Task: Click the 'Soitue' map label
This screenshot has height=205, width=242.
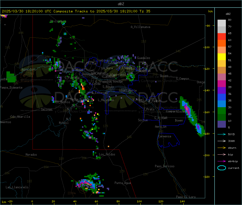Action: [x=143, y=120]
